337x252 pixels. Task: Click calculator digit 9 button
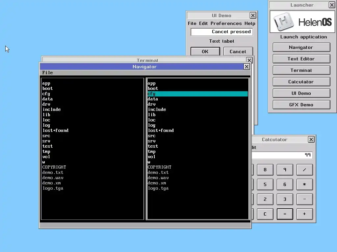click(x=285, y=170)
